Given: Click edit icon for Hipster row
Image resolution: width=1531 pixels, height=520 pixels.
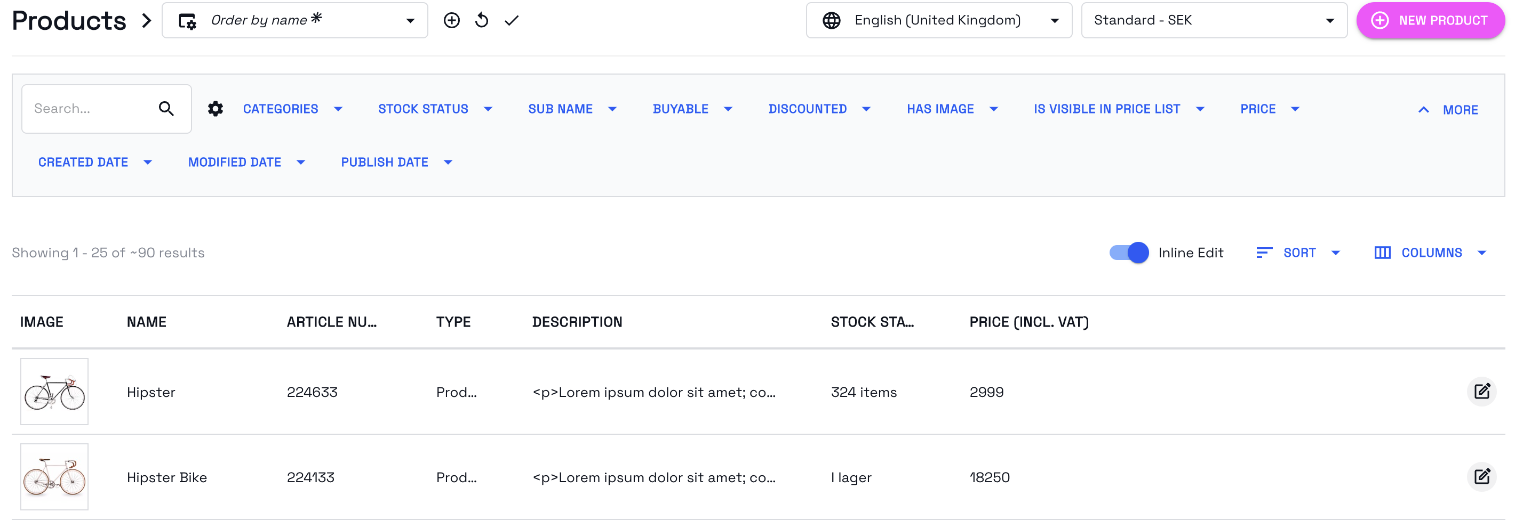Looking at the screenshot, I should click(1482, 391).
